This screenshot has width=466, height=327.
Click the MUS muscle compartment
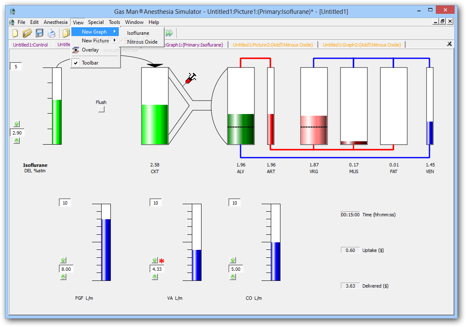353,106
